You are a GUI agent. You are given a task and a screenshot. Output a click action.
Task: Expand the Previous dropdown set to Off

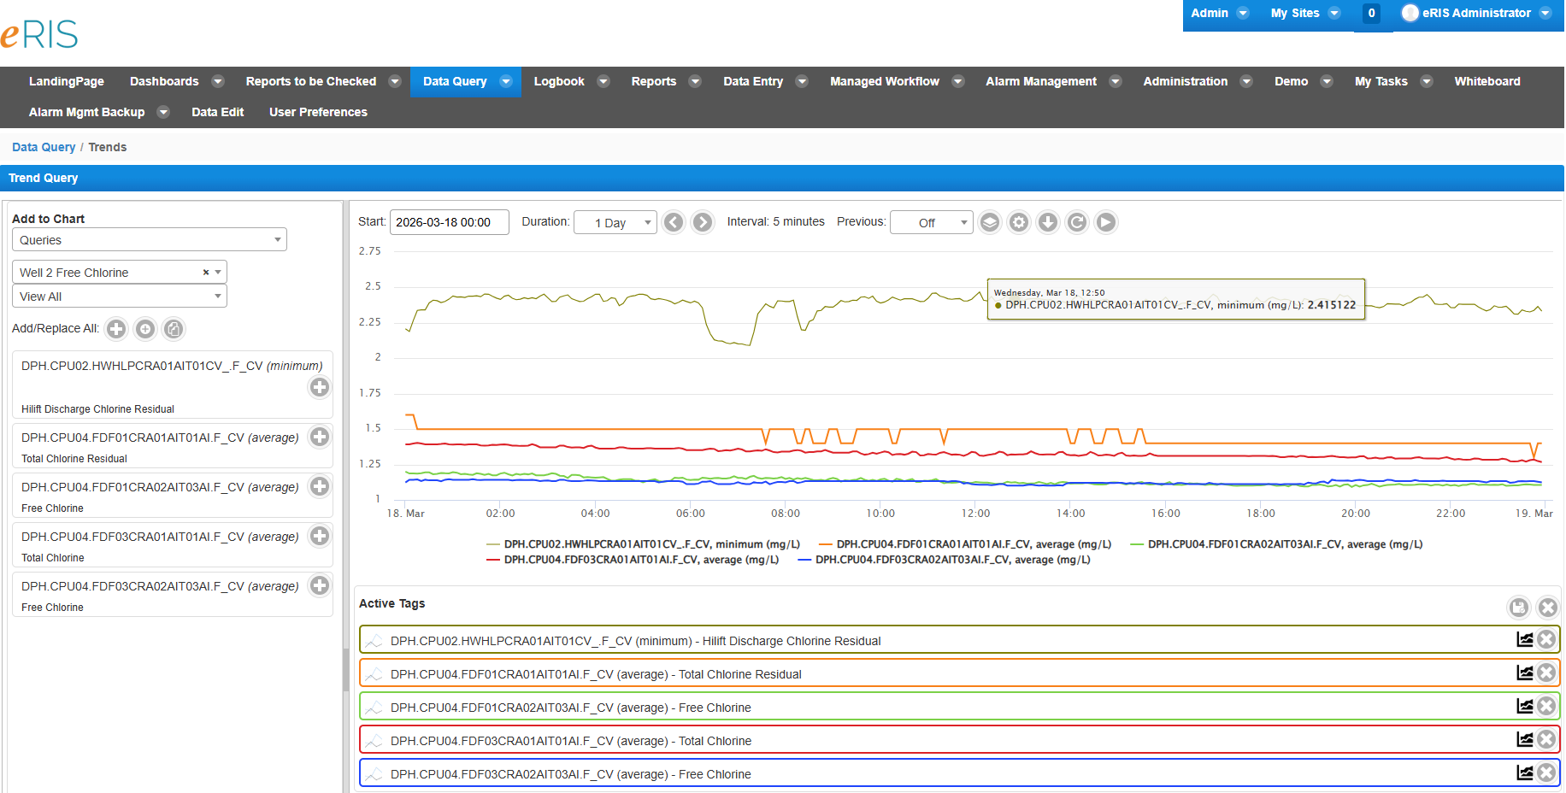[931, 222]
